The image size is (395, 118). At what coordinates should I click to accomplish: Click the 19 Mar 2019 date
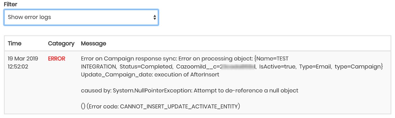click(22, 59)
